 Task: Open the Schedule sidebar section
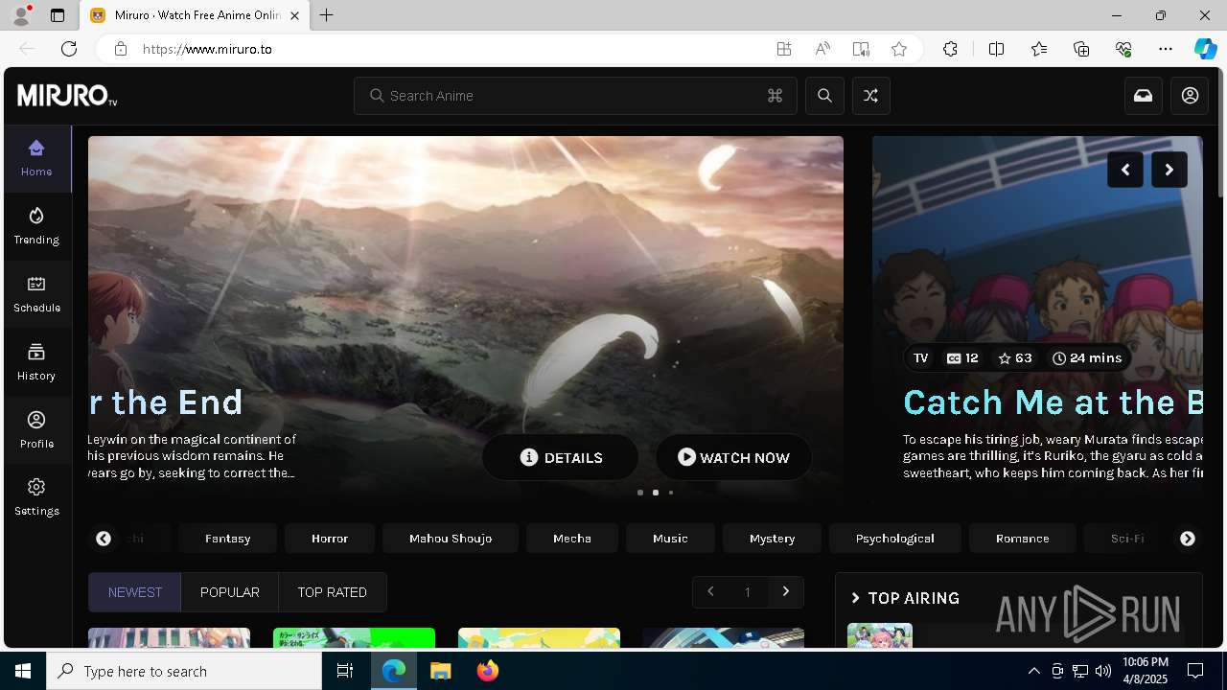(x=36, y=294)
